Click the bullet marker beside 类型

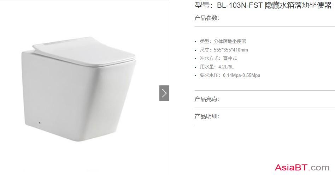tap(195, 42)
